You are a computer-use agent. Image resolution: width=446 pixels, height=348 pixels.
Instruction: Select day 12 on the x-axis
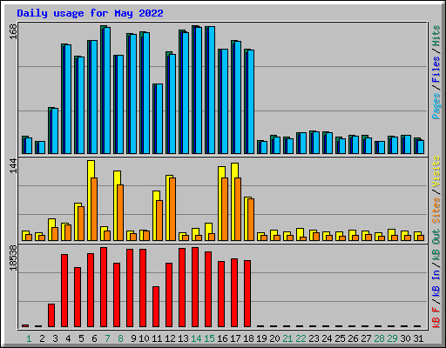(x=170, y=338)
